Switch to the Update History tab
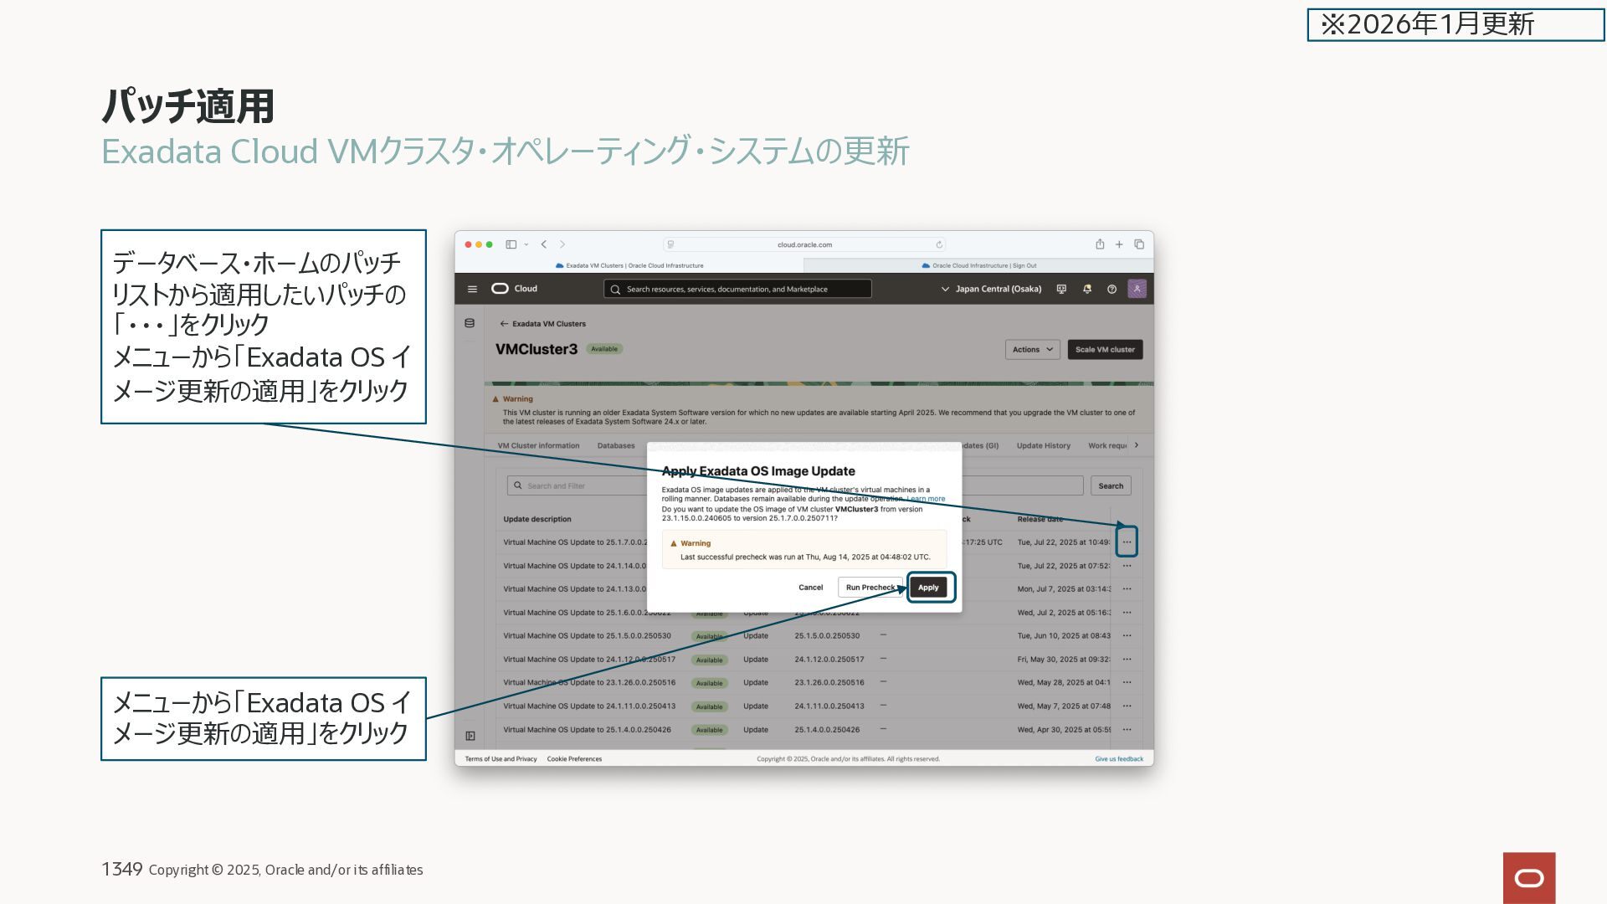The image size is (1607, 904). coord(1043,446)
